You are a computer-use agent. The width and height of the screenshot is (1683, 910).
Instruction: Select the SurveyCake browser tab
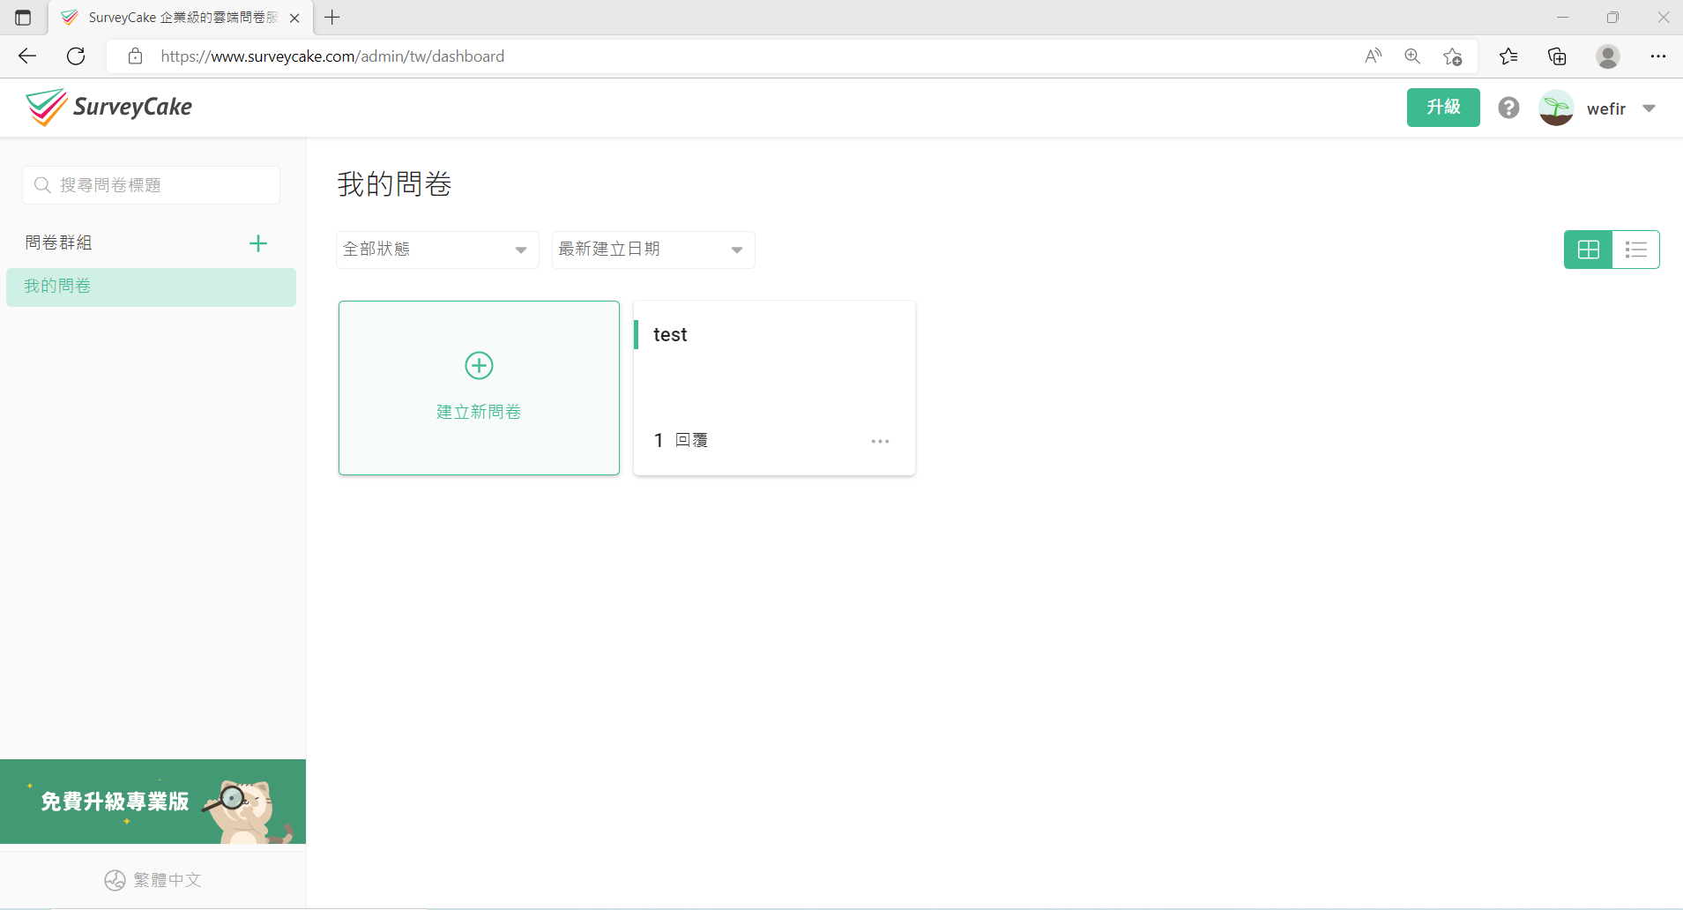[181, 18]
